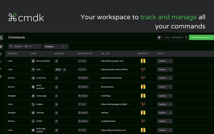Click the Commands page title
Image resolution: width=214 pixels, height=134 pixels.
pos(17,37)
